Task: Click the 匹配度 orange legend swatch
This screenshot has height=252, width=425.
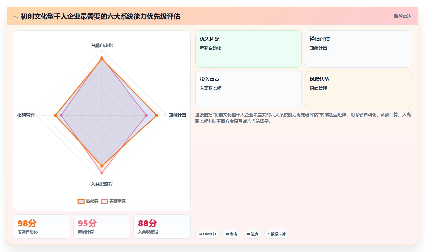Action: pos(81,201)
